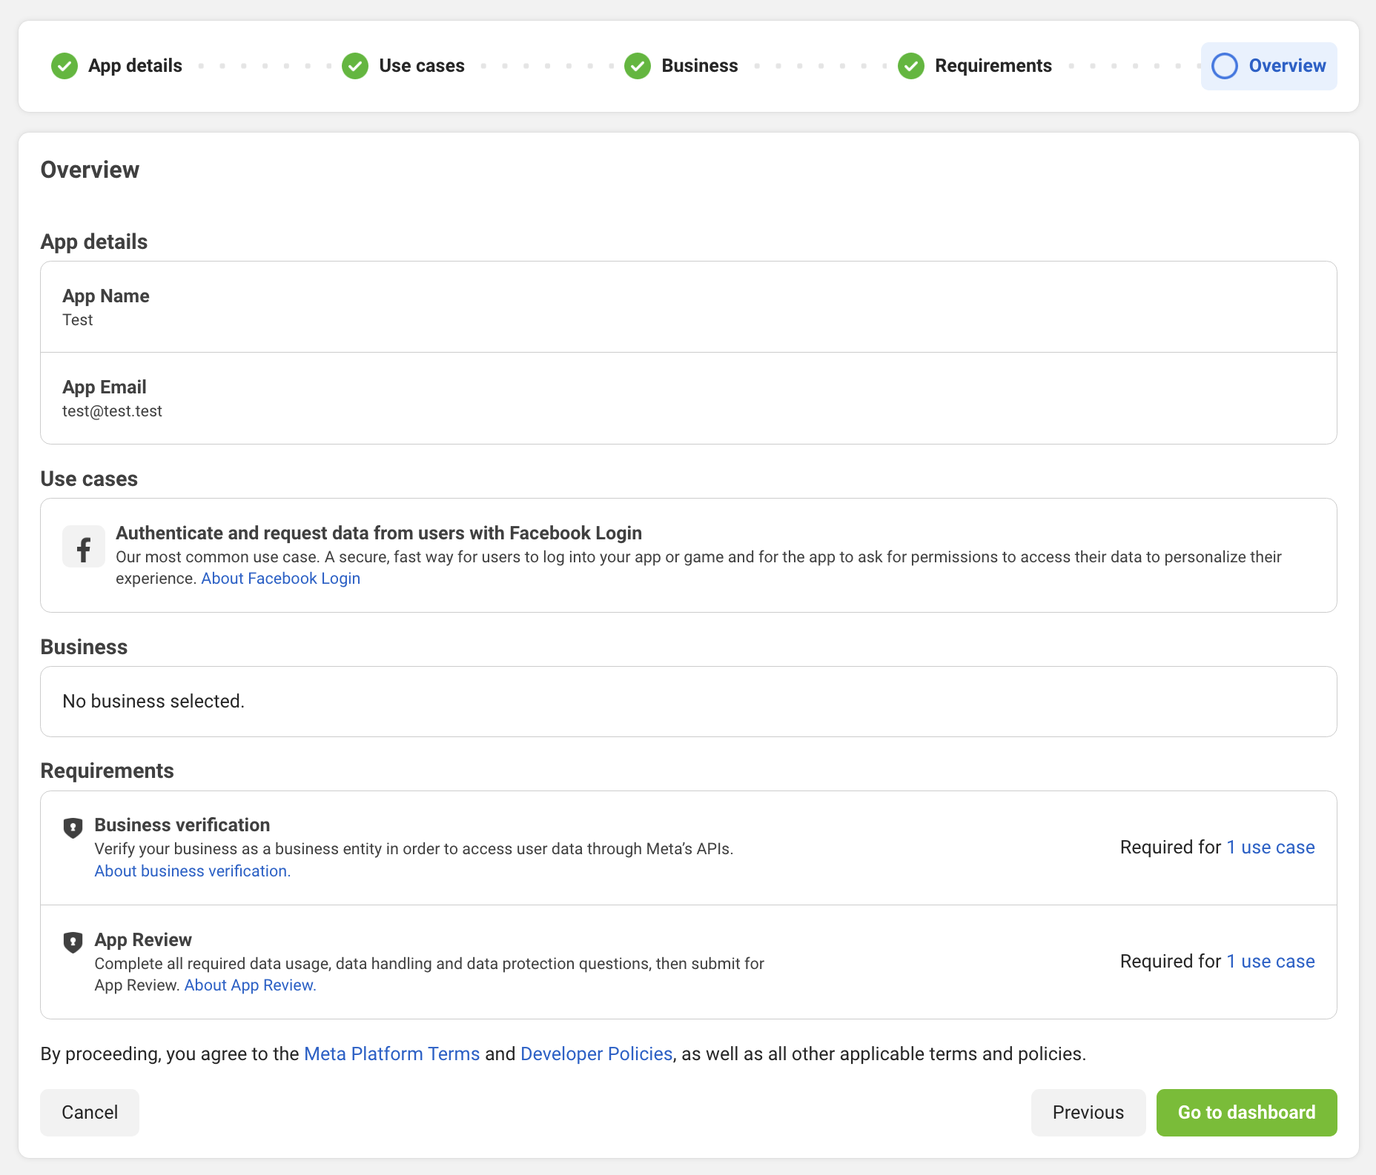1376x1175 pixels.
Task: Click the green checkmark beside Business step
Action: pyautogui.click(x=638, y=66)
